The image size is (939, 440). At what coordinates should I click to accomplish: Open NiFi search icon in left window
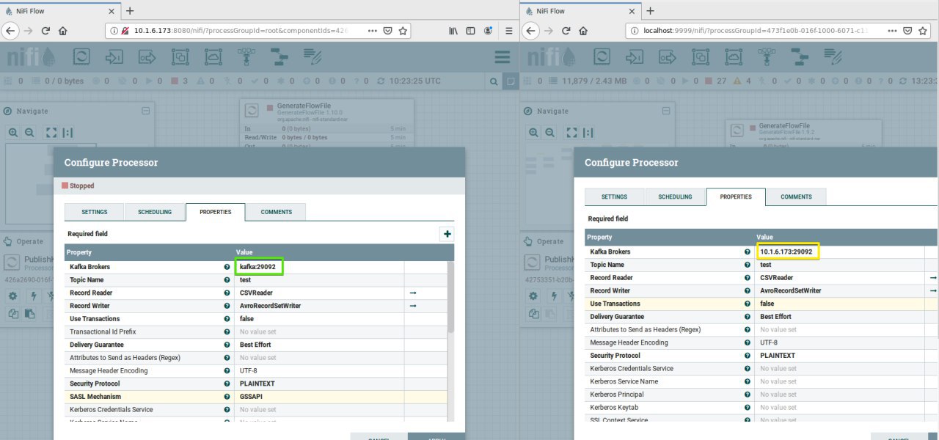pos(494,81)
